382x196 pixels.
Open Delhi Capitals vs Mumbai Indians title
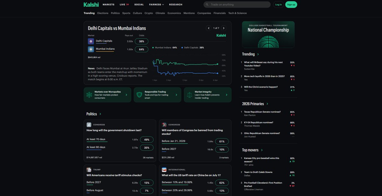coord(117,28)
